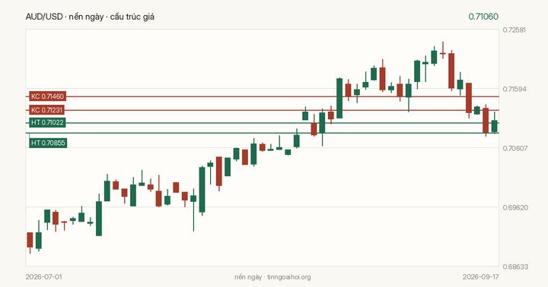Click the 2026-09-17 end date label

[x=480, y=277]
